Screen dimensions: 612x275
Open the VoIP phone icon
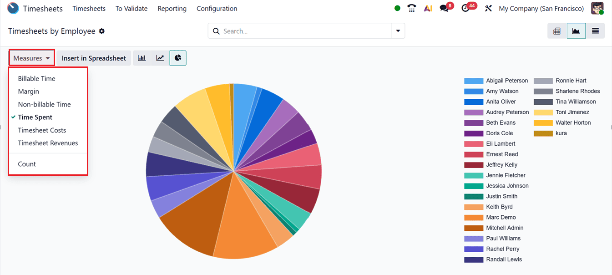click(x=412, y=8)
